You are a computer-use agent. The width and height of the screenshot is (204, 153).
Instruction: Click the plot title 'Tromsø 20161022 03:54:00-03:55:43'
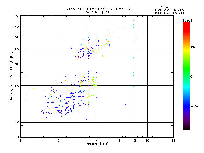tap(97, 9)
